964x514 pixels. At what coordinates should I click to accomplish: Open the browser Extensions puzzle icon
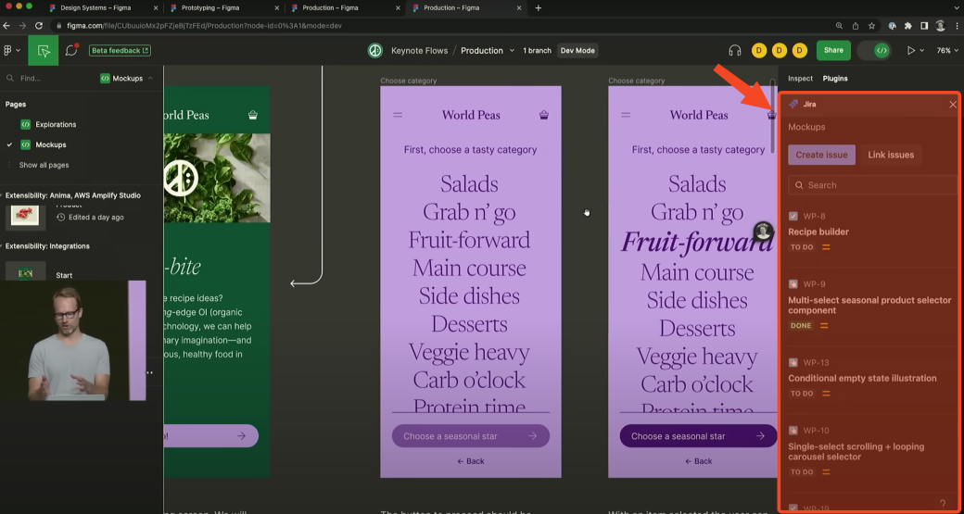(x=907, y=26)
